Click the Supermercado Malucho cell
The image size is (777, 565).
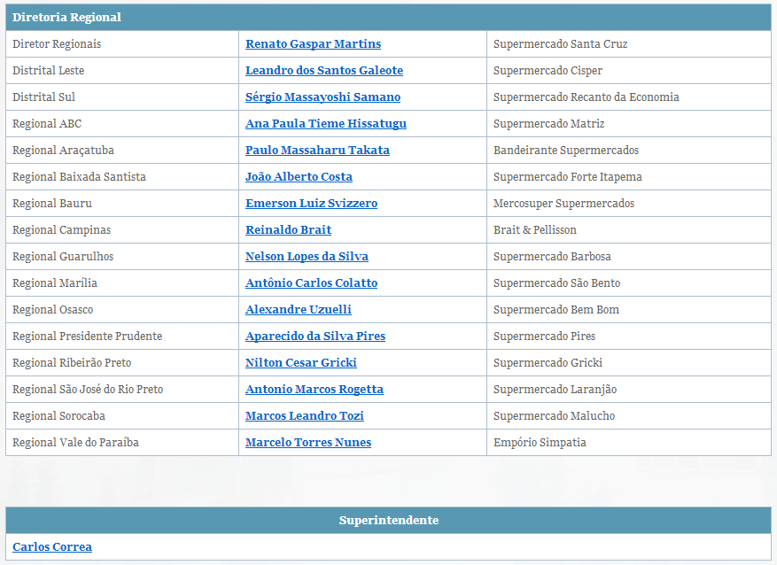click(x=629, y=416)
